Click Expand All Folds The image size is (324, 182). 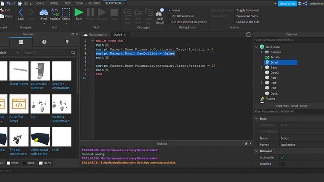click(247, 16)
